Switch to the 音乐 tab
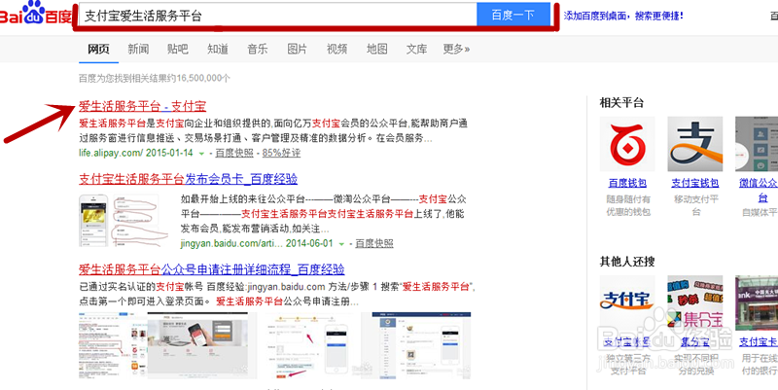 (258, 50)
